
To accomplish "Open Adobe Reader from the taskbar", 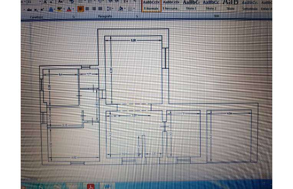I will tap(92, 186).
